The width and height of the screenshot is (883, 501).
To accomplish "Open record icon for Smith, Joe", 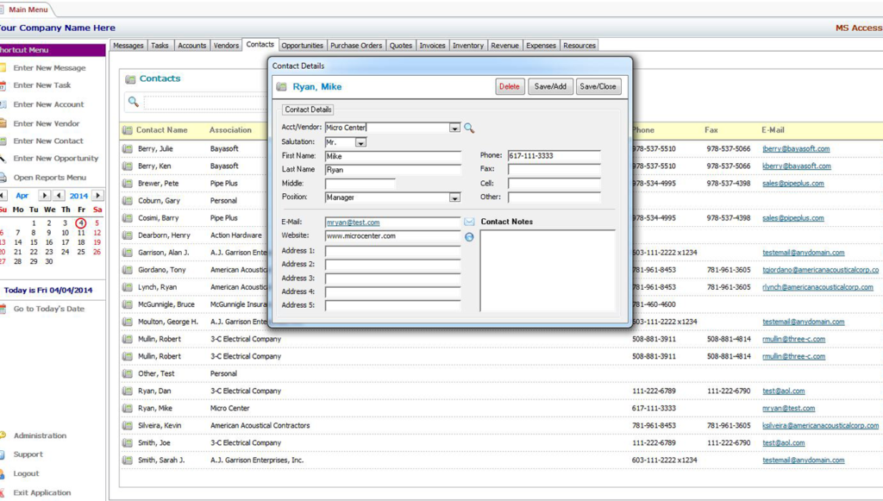I will pyautogui.click(x=128, y=443).
